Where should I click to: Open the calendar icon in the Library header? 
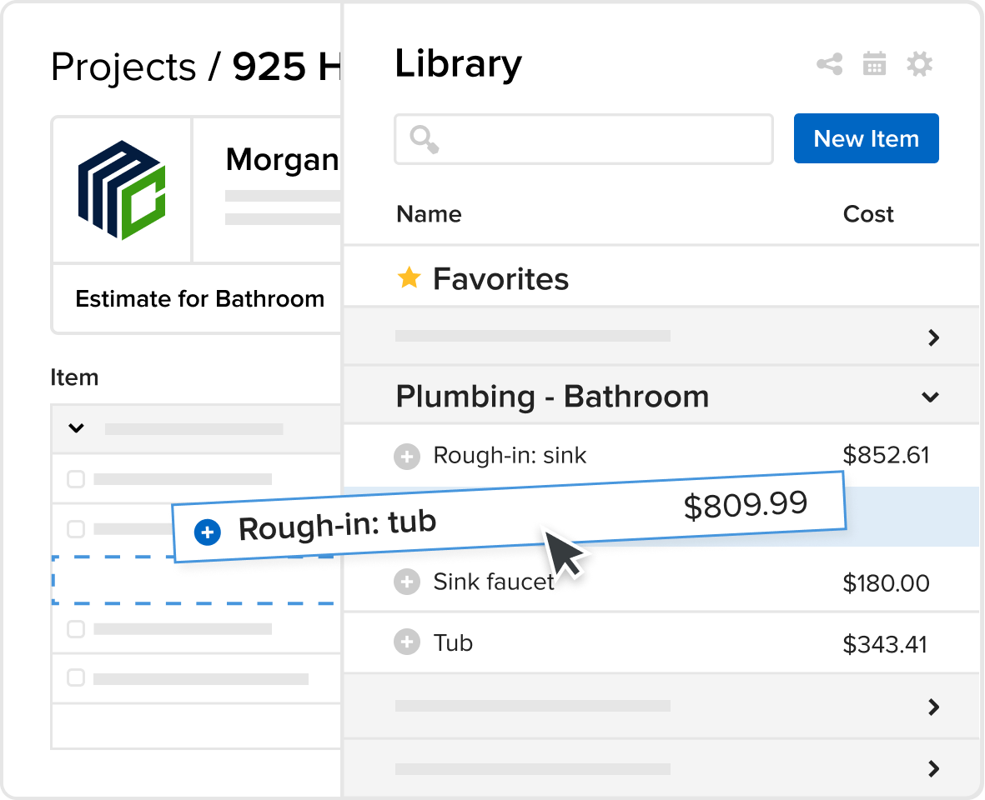point(874,64)
